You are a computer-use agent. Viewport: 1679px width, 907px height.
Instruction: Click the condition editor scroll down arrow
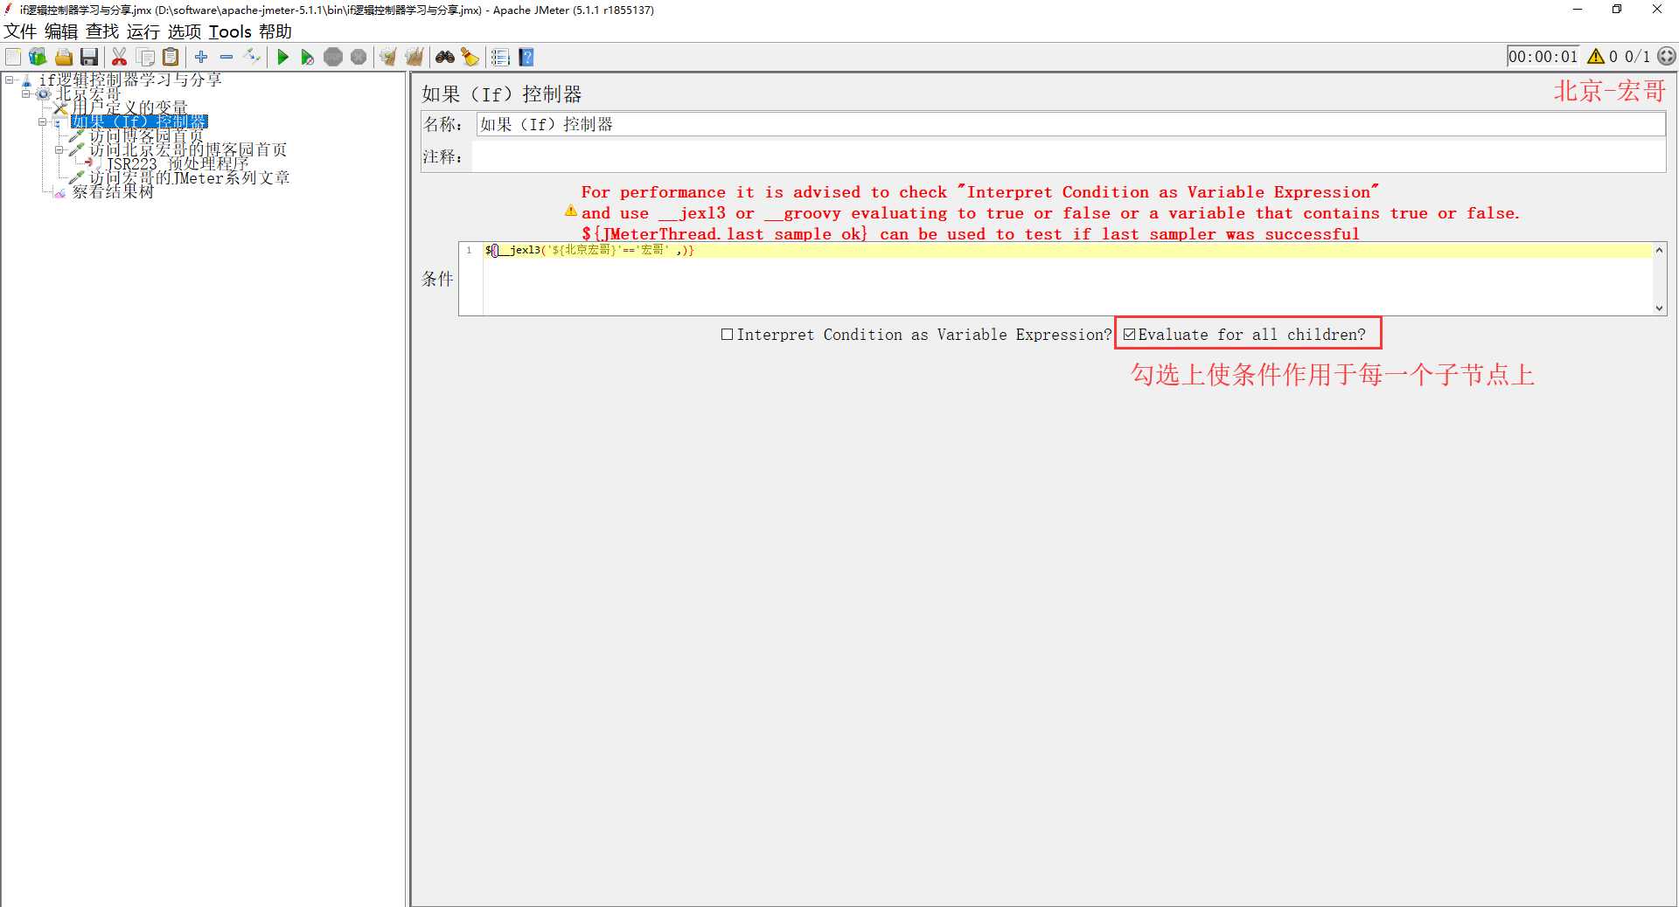click(x=1659, y=308)
